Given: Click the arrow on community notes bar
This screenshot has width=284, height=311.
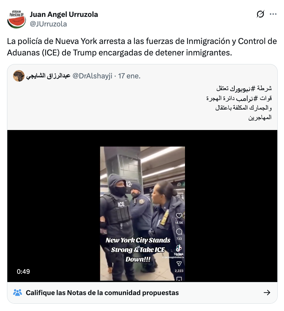Looking at the screenshot, I should point(267,293).
